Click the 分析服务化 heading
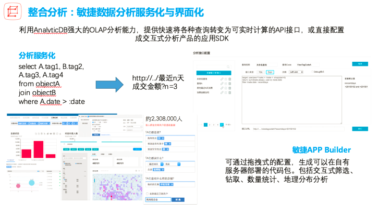Screen dimensions: 378x205 click(x=37, y=56)
